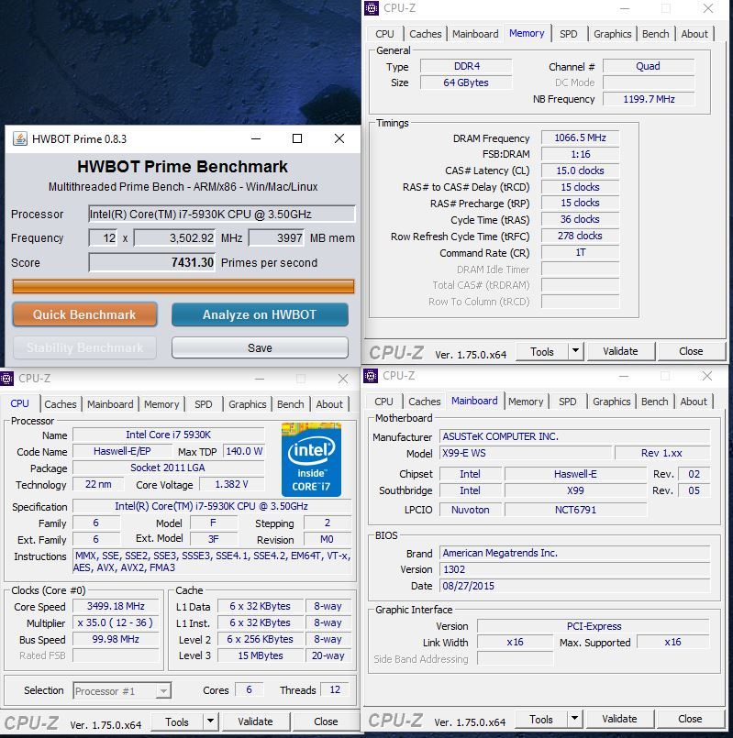
Task: Close the CPU-Z Mainboard window with X
Action: [706, 376]
